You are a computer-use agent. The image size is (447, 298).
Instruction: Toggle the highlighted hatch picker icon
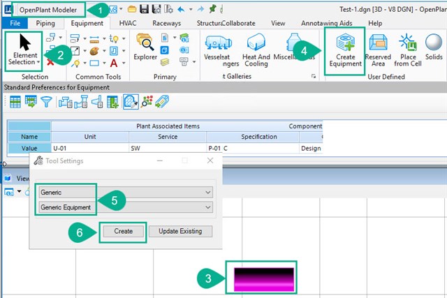click(131, 102)
